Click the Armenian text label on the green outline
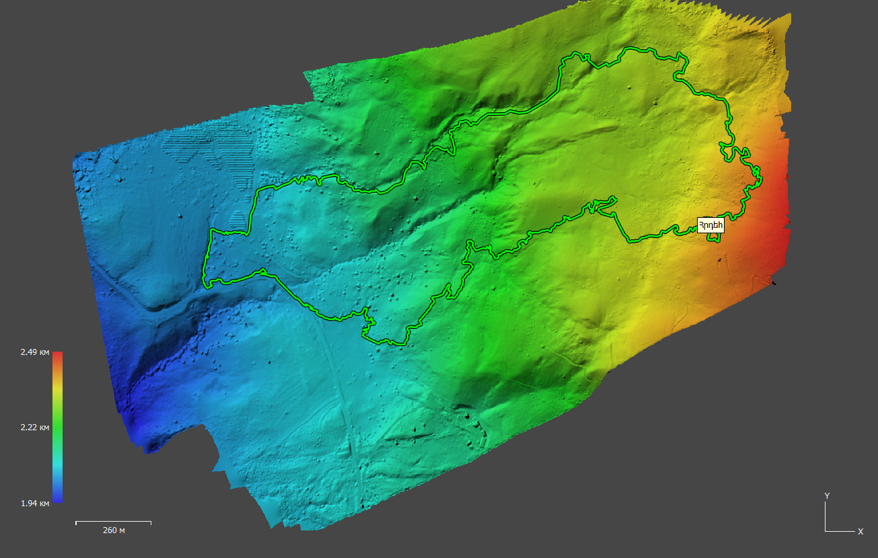Screen dimensions: 878x558 (x=710, y=226)
